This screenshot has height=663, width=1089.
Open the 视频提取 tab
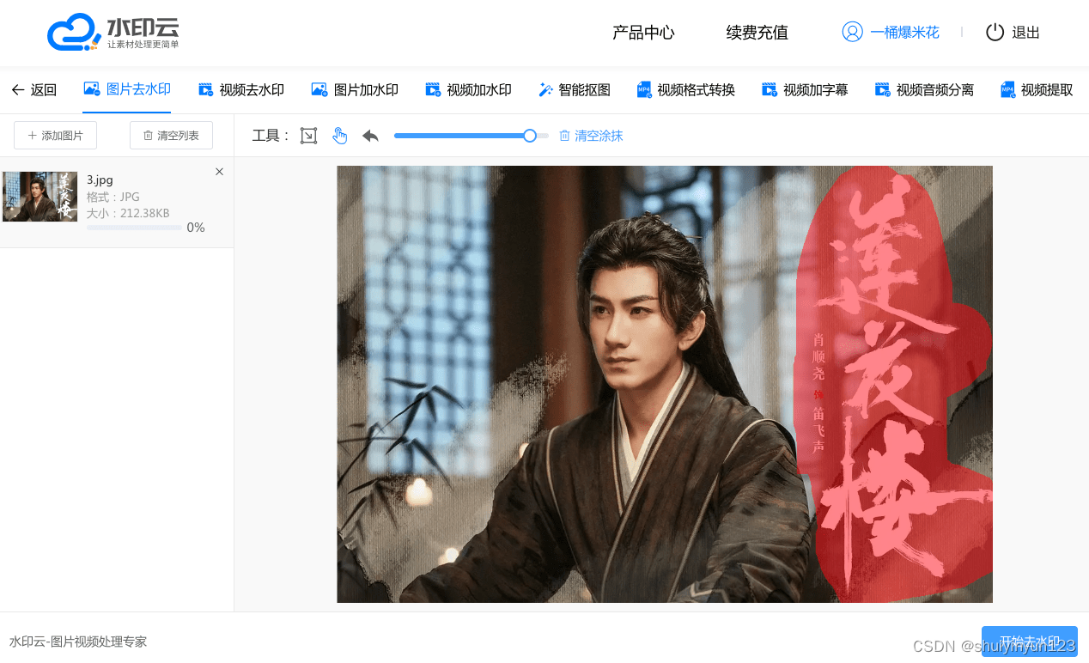pos(1037,89)
